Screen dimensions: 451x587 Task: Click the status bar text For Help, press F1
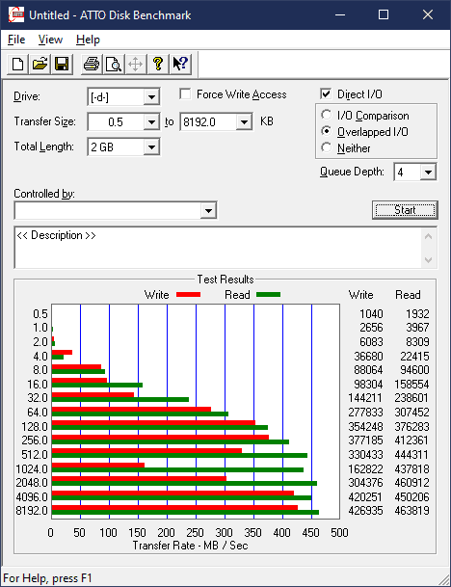pos(47,578)
